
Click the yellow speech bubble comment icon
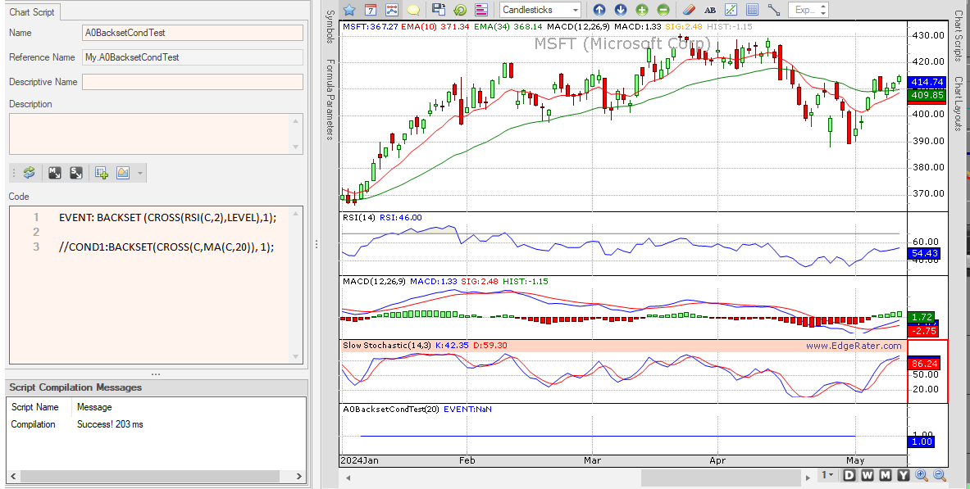tap(413, 10)
